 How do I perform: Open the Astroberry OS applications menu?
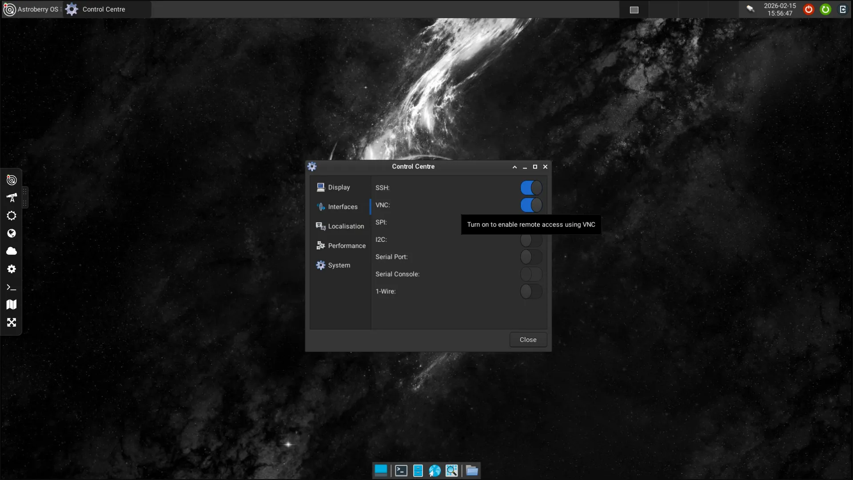[32, 9]
